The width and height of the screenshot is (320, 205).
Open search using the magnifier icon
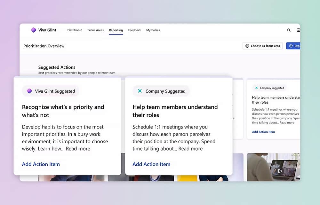(x=289, y=30)
